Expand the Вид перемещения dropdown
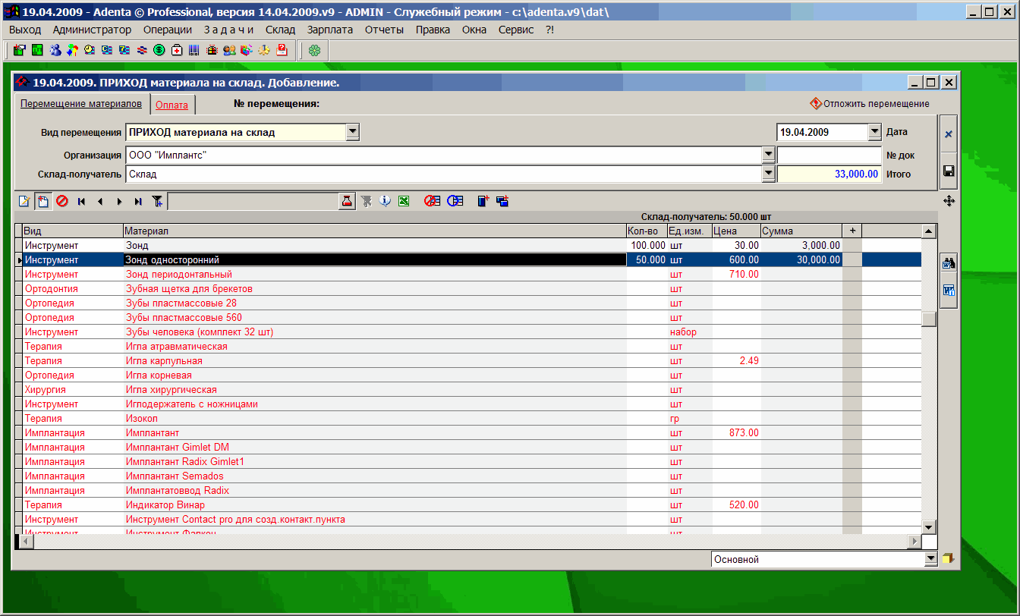This screenshot has height=616, width=1020. tap(352, 132)
